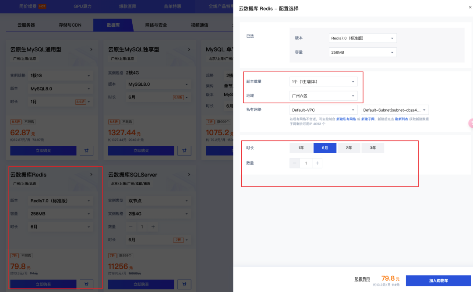Viewport: 473px width, 292px height.
Task: Click 立即购买 on MySQL独享型 card
Action: (141, 151)
